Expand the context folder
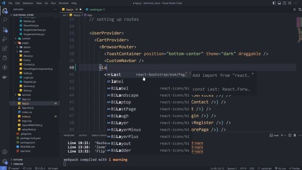Image resolution: width=302 pixels, height=170 pixels. pos(26,39)
